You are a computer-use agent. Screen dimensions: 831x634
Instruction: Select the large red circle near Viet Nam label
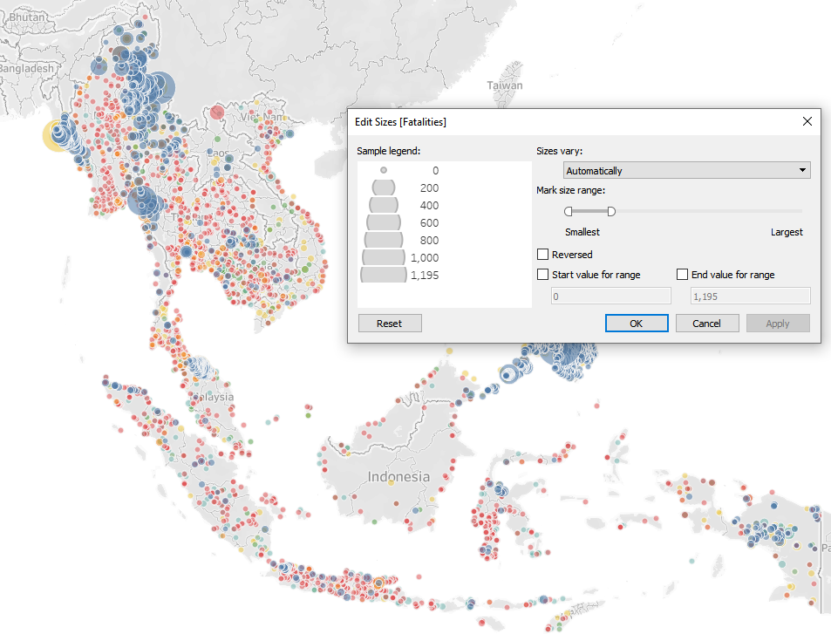217,112
